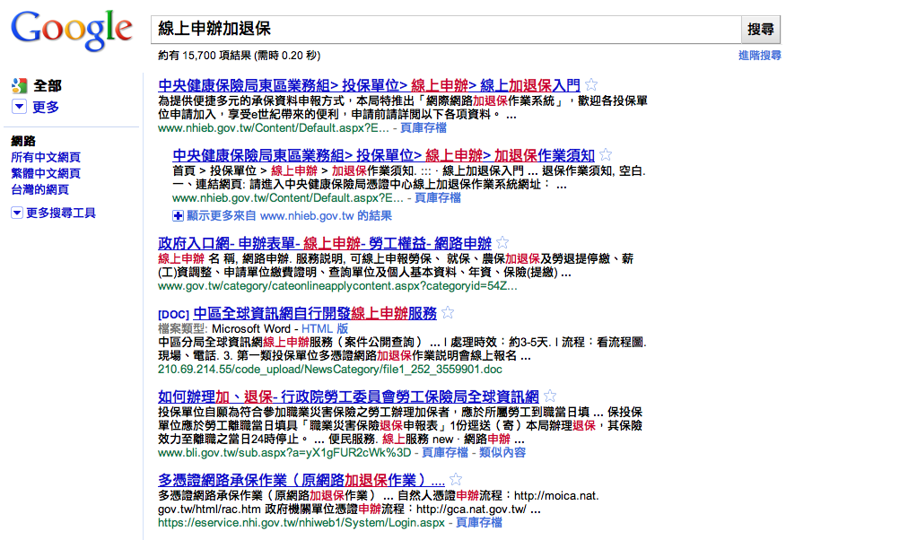Click search box with 線上申辦加退保
Image resolution: width=917 pixels, height=540 pixels.
(x=446, y=30)
